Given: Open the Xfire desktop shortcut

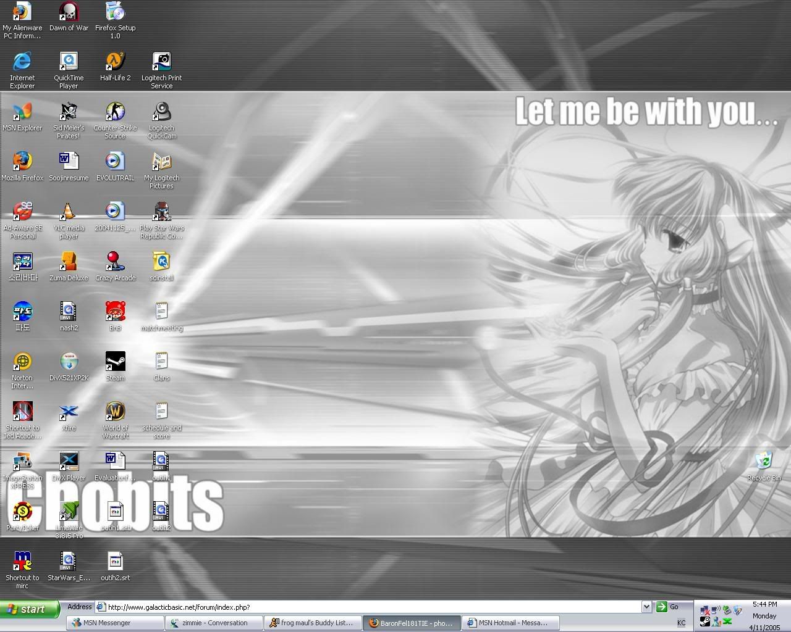Looking at the screenshot, I should click(69, 412).
